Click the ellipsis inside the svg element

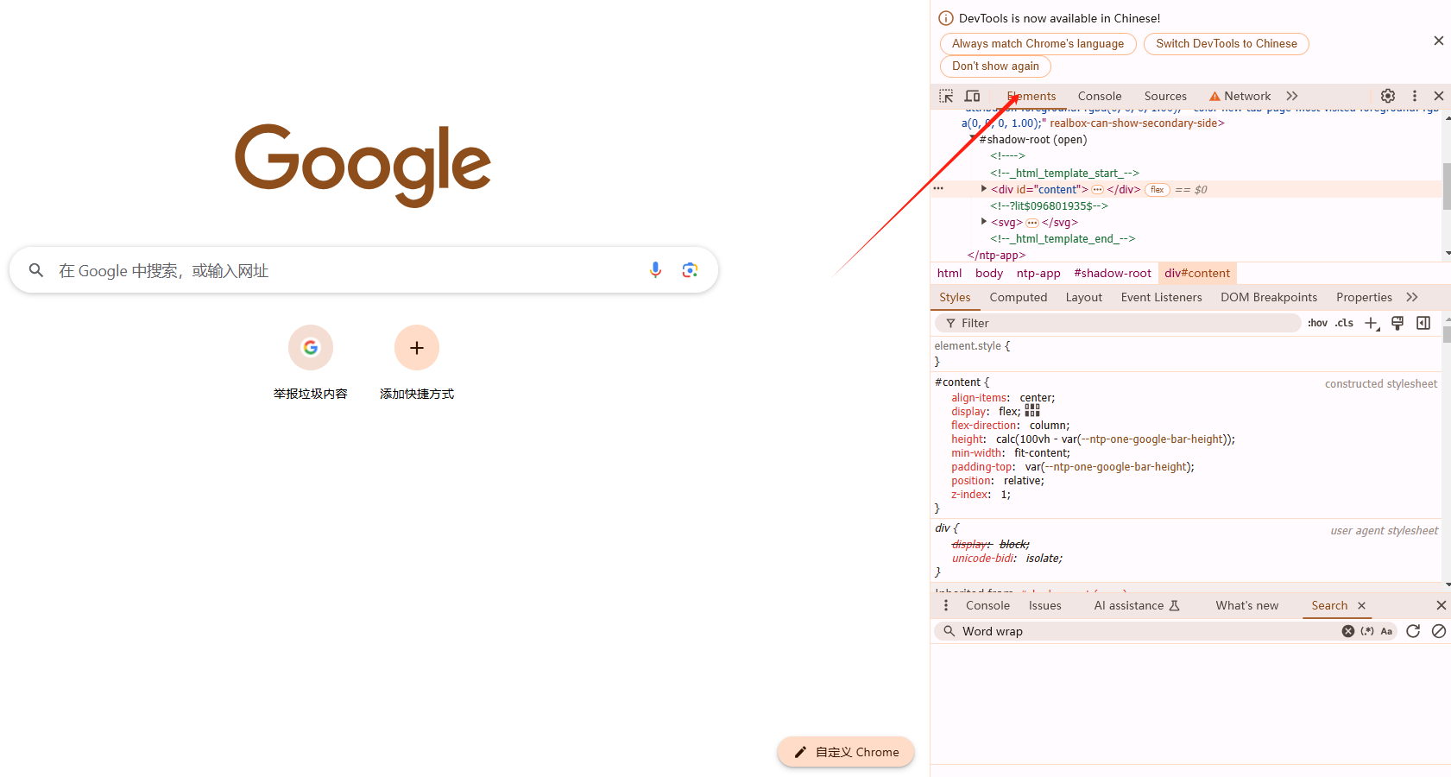[x=1031, y=223]
